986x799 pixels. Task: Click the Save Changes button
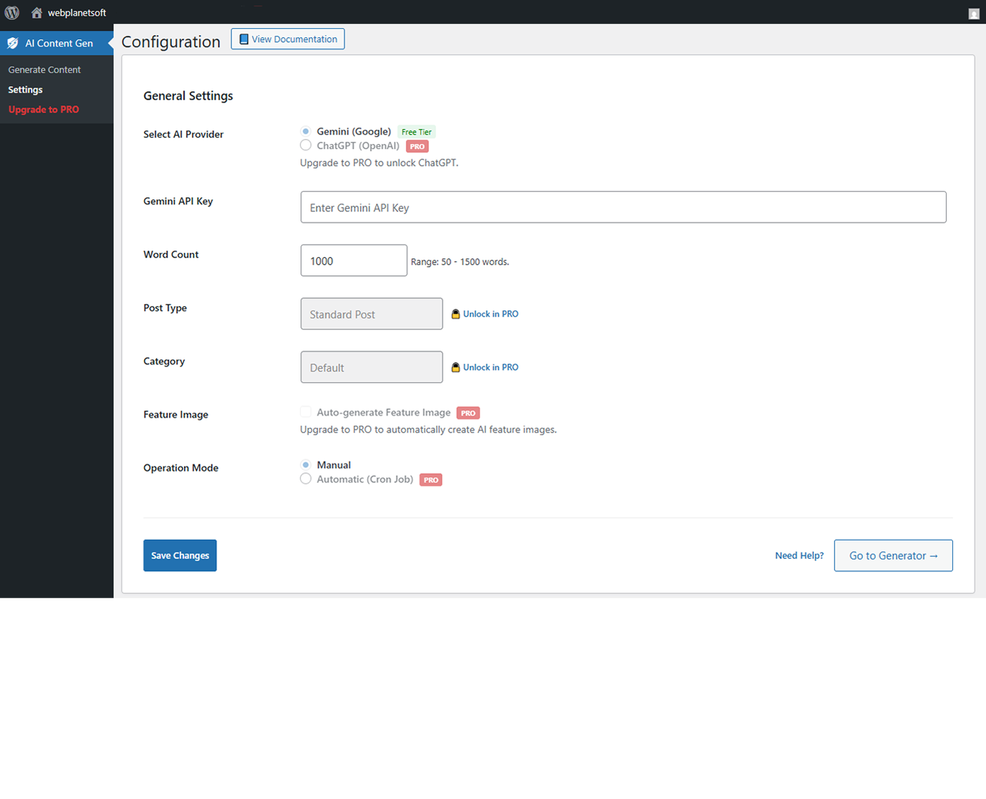[x=180, y=555]
